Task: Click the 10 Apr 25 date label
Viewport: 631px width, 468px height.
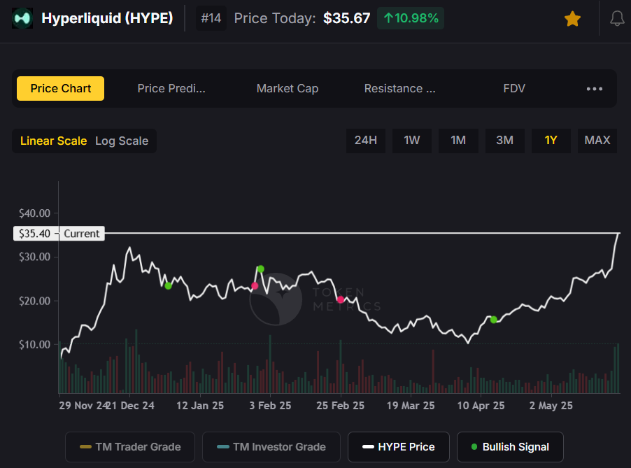Action: tap(481, 405)
